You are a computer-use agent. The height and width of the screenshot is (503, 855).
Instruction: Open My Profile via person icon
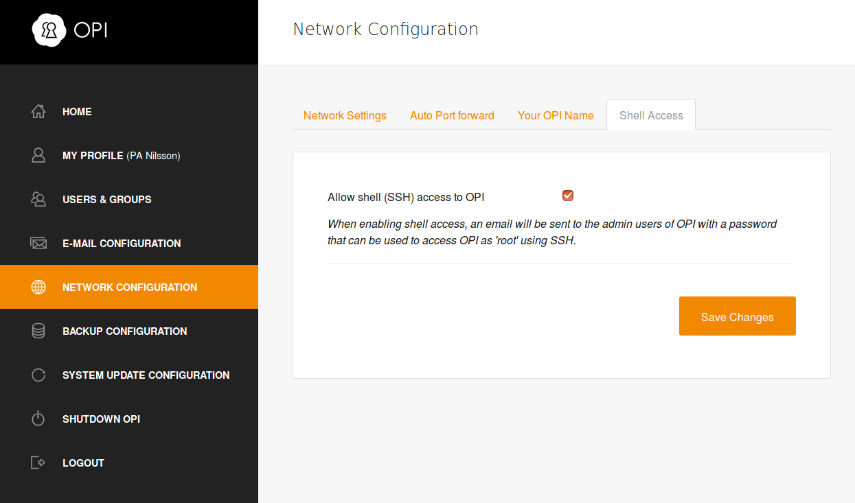pyautogui.click(x=38, y=155)
